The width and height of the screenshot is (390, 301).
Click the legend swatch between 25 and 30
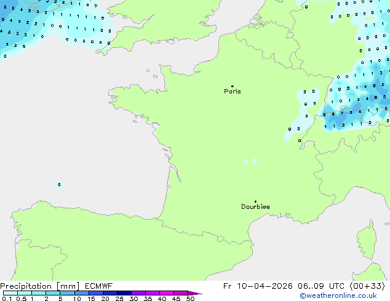(x=124, y=293)
